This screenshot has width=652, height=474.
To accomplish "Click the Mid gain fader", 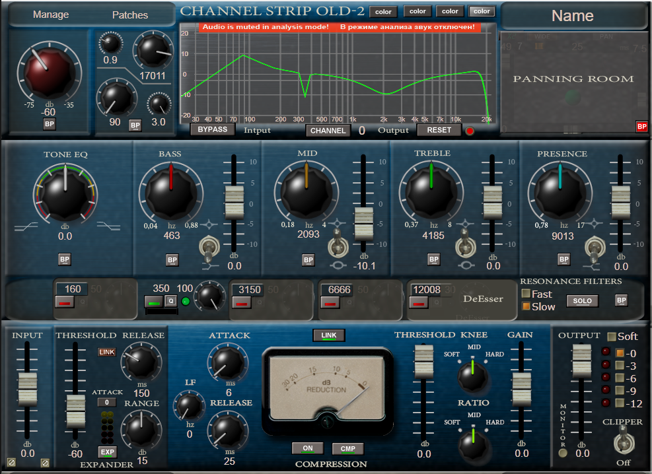I will point(364,224).
